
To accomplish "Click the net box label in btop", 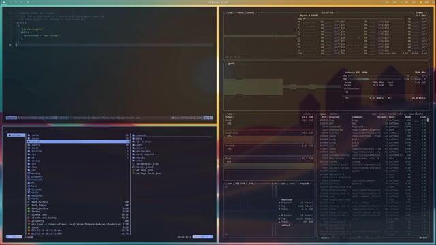I will click(230, 184).
